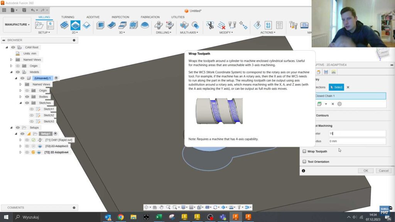Hide the Bodies folder in the browser

pyautogui.click(x=27, y=97)
